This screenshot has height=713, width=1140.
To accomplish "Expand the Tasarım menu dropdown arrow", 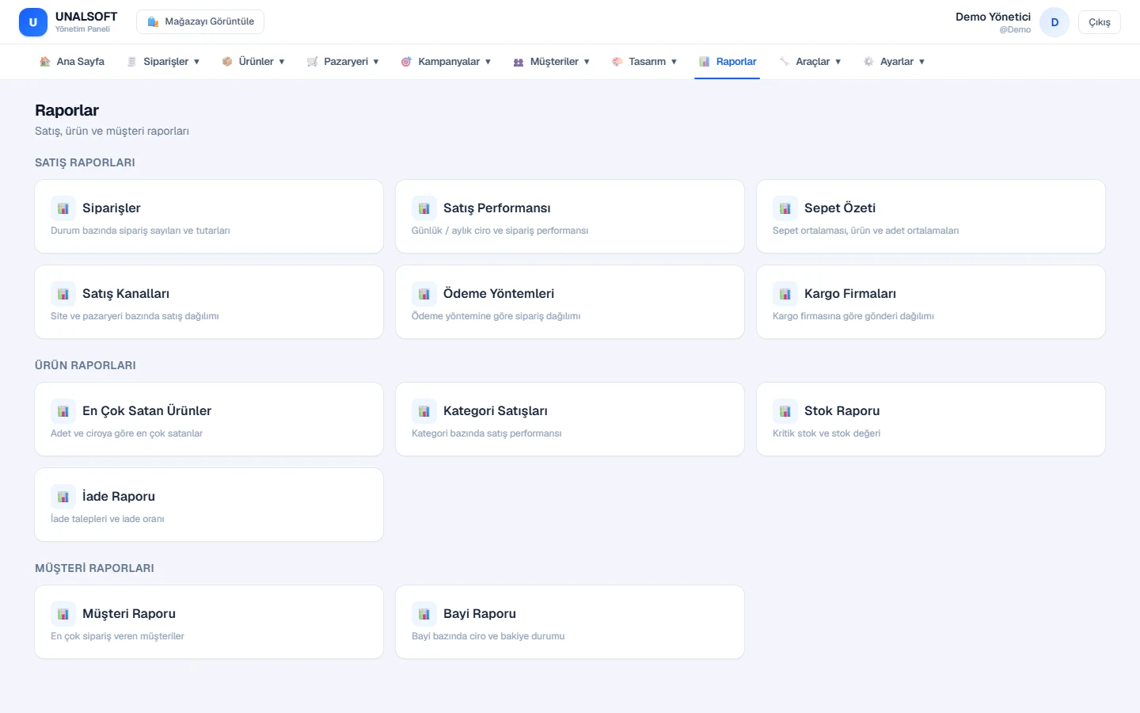I will pyautogui.click(x=674, y=62).
